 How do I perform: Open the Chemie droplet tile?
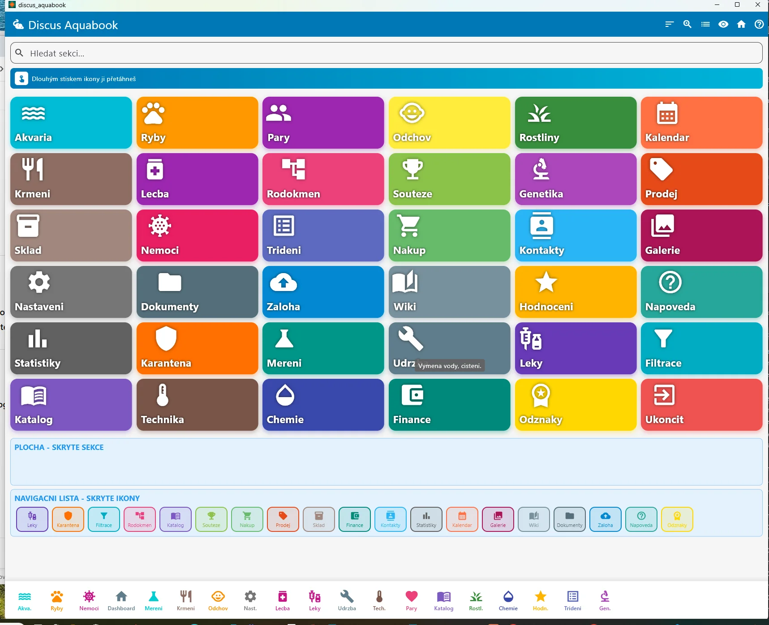(323, 405)
